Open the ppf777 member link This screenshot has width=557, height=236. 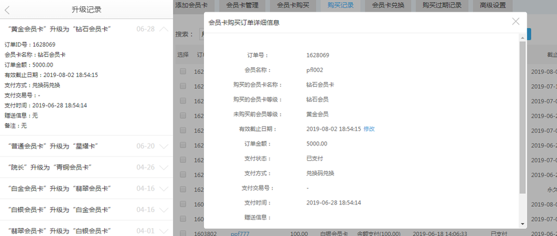click(x=240, y=233)
